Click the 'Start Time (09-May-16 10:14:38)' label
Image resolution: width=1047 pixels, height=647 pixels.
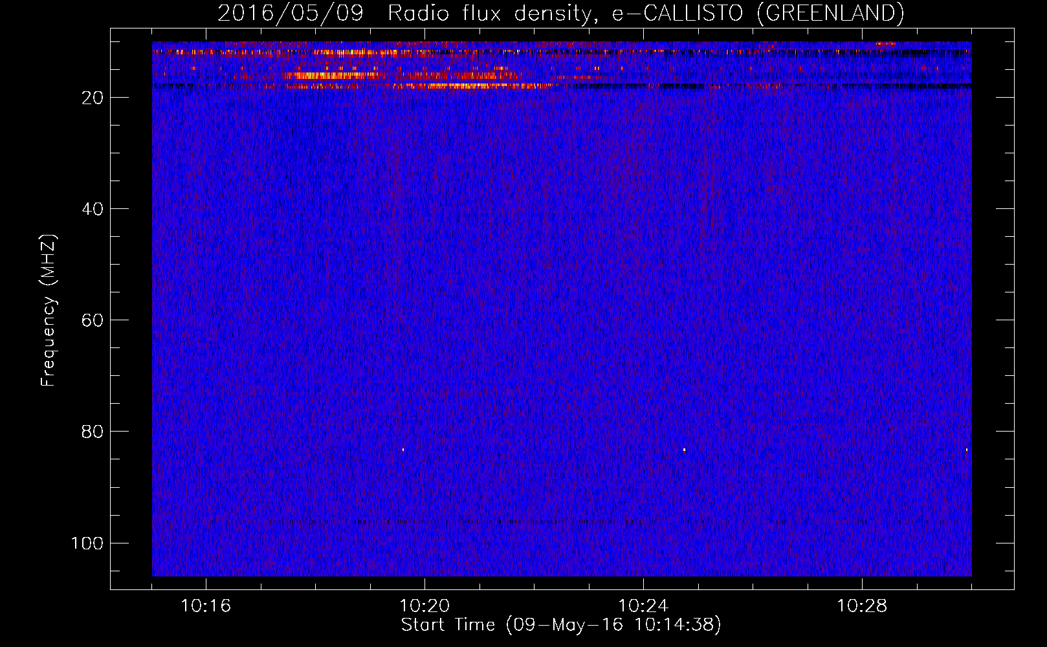pos(561,625)
